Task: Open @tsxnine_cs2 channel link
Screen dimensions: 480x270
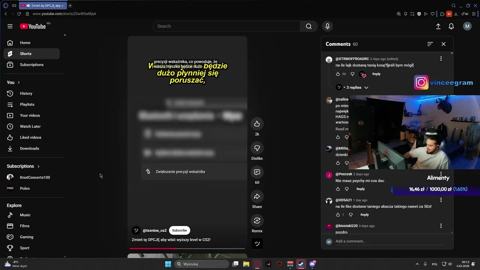Action: click(x=154, y=231)
